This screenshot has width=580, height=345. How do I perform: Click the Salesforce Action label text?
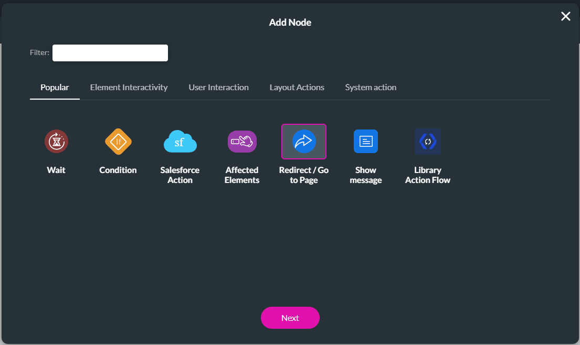(x=180, y=175)
